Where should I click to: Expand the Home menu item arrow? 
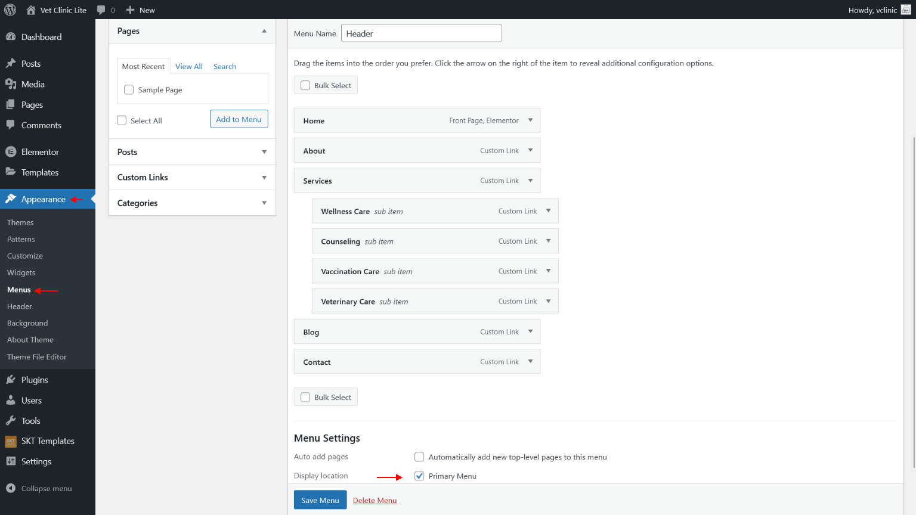click(530, 120)
